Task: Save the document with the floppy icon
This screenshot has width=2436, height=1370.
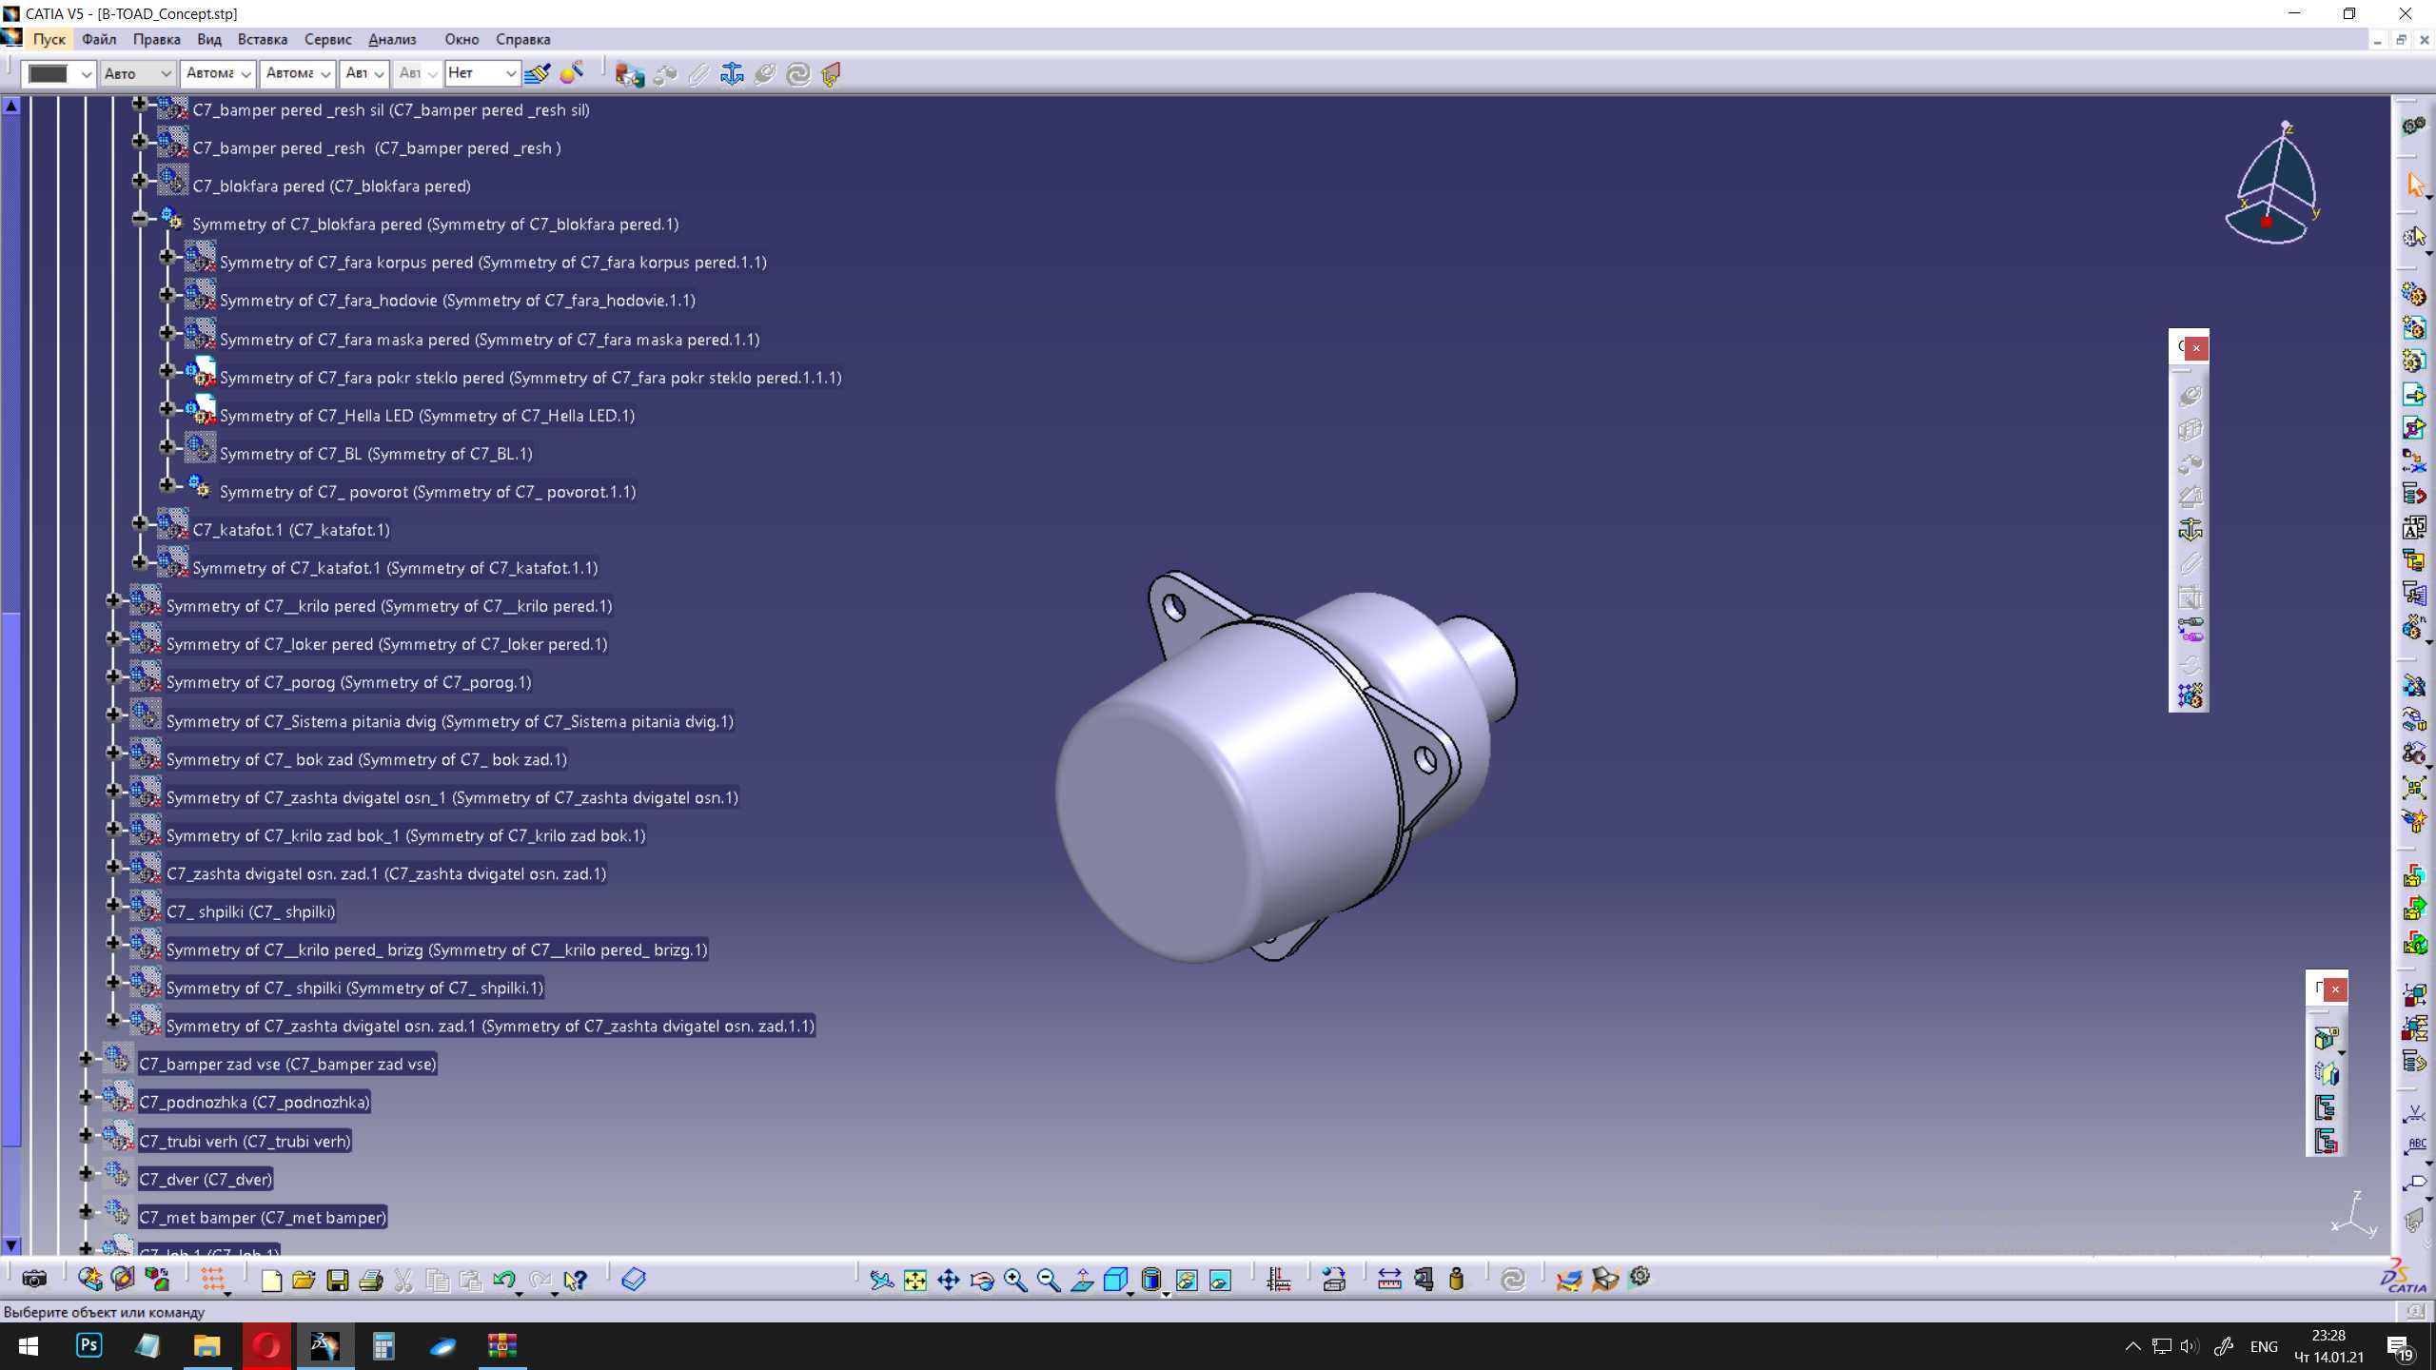Action: 338,1281
